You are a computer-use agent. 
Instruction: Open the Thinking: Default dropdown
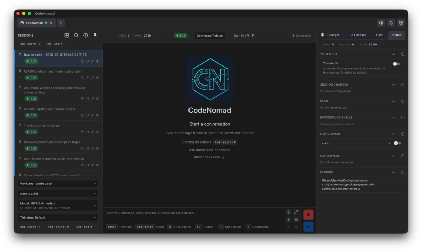click(58, 218)
